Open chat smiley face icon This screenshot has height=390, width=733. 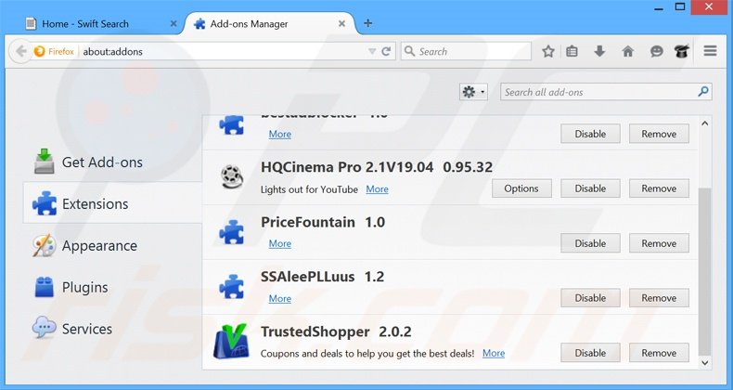pyautogui.click(x=656, y=51)
